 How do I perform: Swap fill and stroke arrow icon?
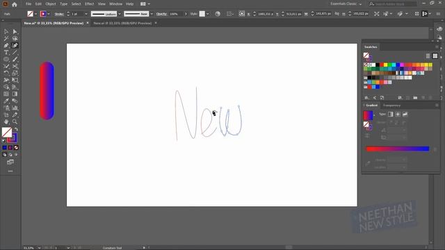point(17,129)
